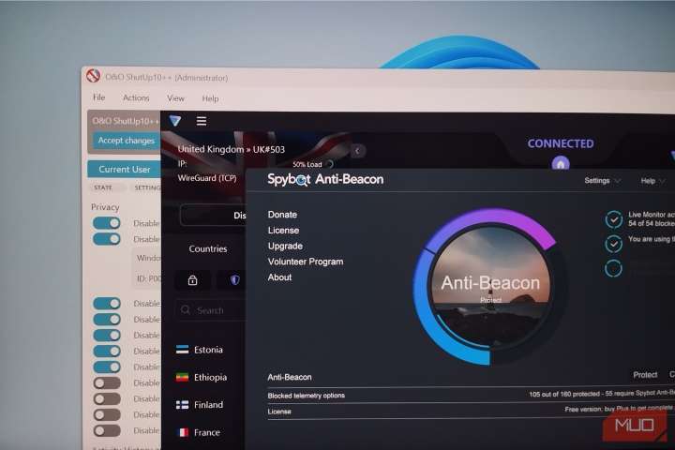Select the Current User tab
675x450 pixels.
point(124,170)
